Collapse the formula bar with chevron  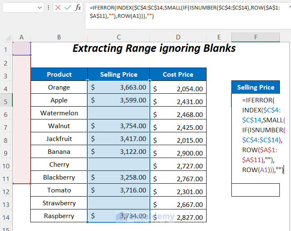coord(289,6)
